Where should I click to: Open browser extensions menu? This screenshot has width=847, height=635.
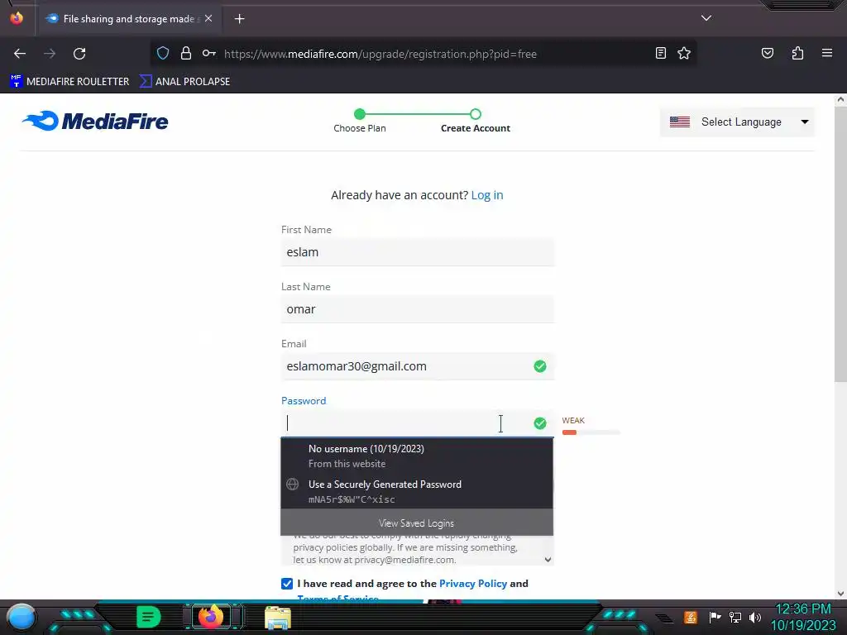click(797, 54)
